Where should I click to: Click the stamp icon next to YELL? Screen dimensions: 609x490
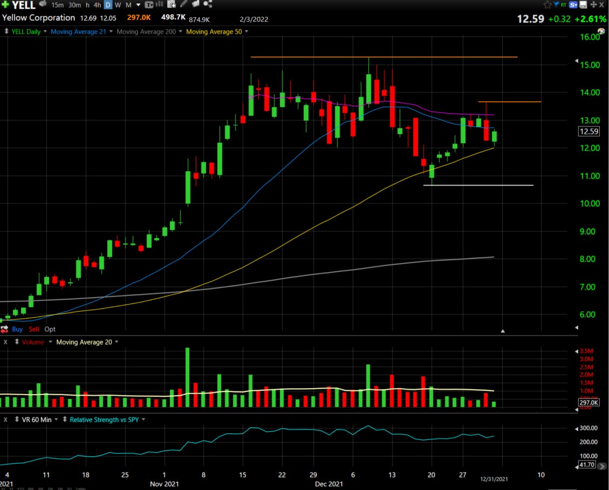click(x=43, y=4)
